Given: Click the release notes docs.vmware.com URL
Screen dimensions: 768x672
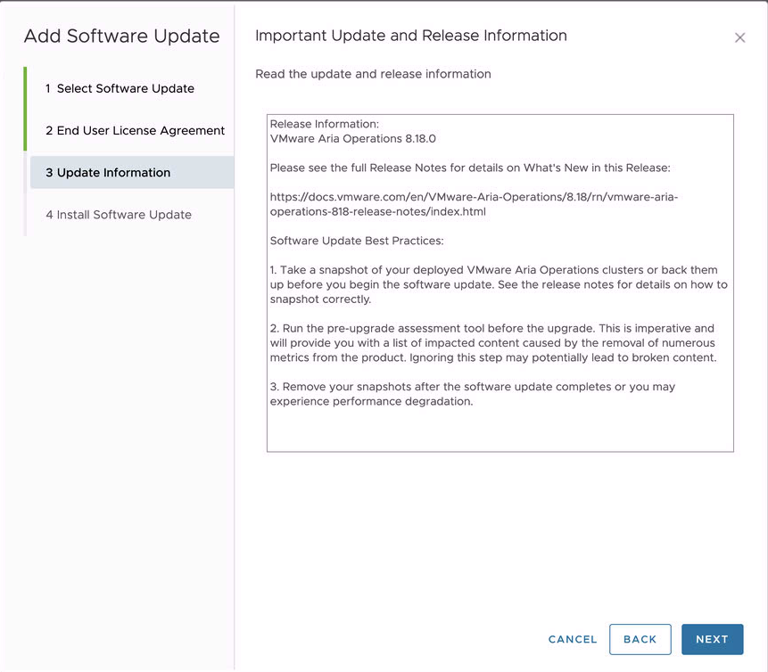Looking at the screenshot, I should (x=474, y=204).
